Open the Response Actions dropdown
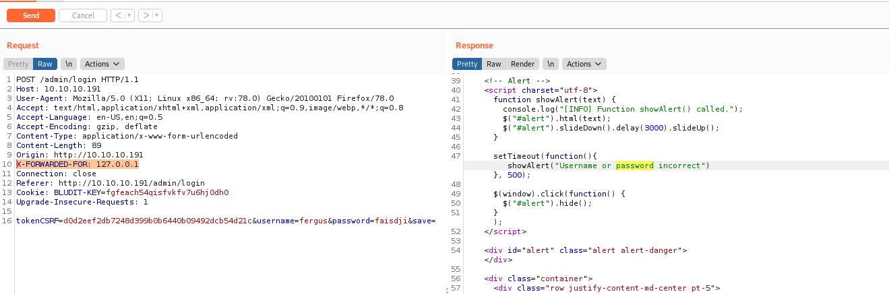889x294 pixels. (x=584, y=64)
